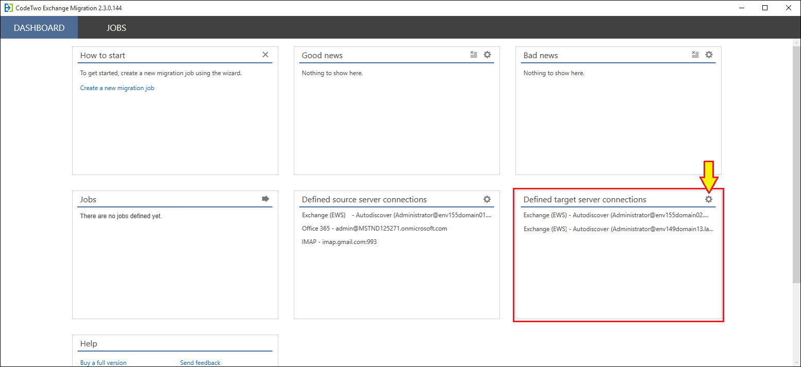Minimize the application window
This screenshot has width=801, height=367.
[x=742, y=8]
